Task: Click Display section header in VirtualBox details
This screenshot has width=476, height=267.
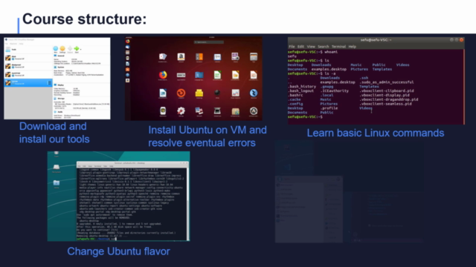Action: (61, 85)
